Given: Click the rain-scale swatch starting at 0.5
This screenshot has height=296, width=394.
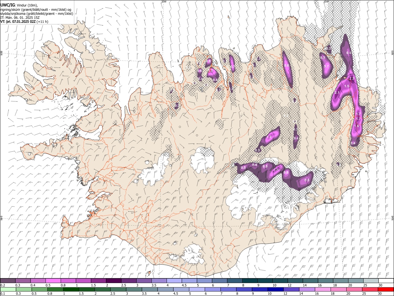Looking at the screenshot, I should click(39, 290).
